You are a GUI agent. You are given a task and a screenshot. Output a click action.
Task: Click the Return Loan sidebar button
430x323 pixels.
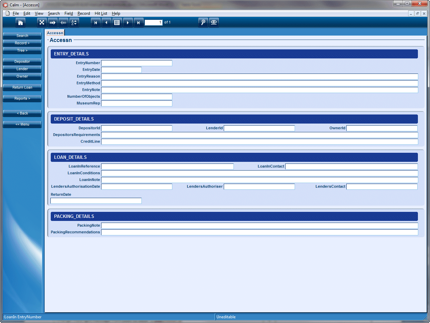pyautogui.click(x=21, y=87)
